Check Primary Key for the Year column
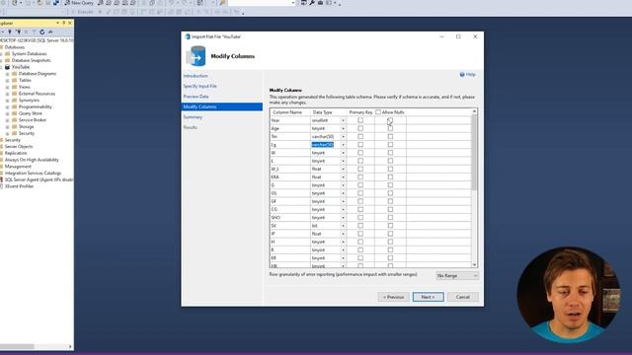The image size is (632, 355). click(x=360, y=120)
